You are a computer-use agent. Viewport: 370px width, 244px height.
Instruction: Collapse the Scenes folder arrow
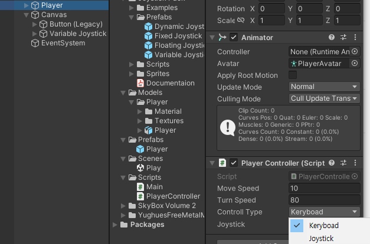(123, 159)
